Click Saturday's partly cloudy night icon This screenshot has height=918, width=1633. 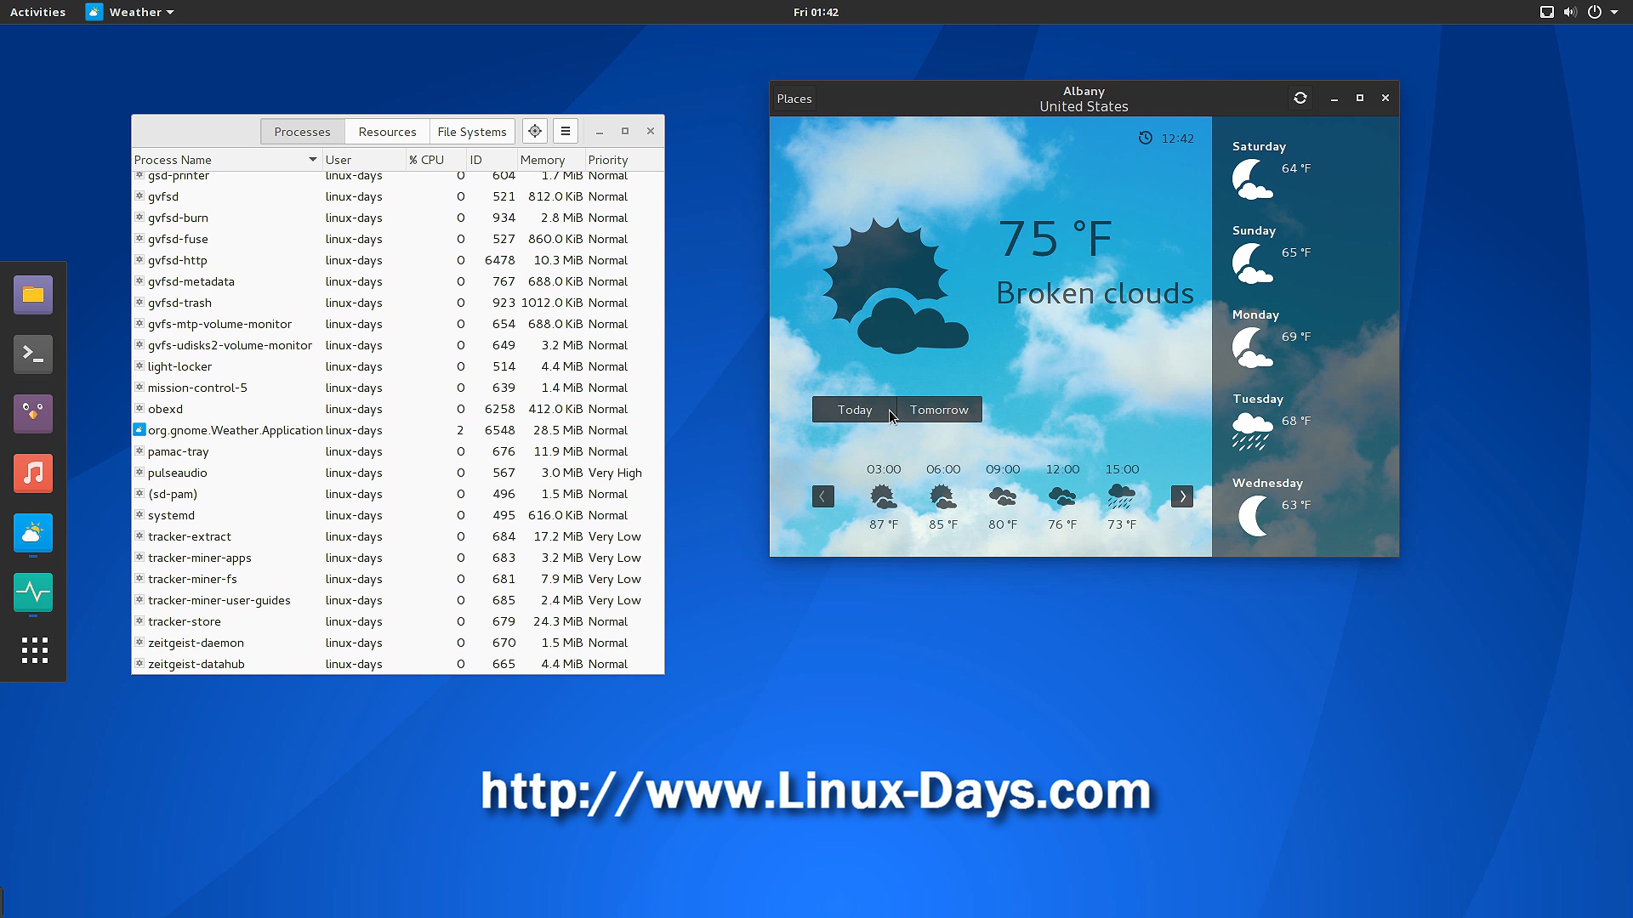point(1252,179)
